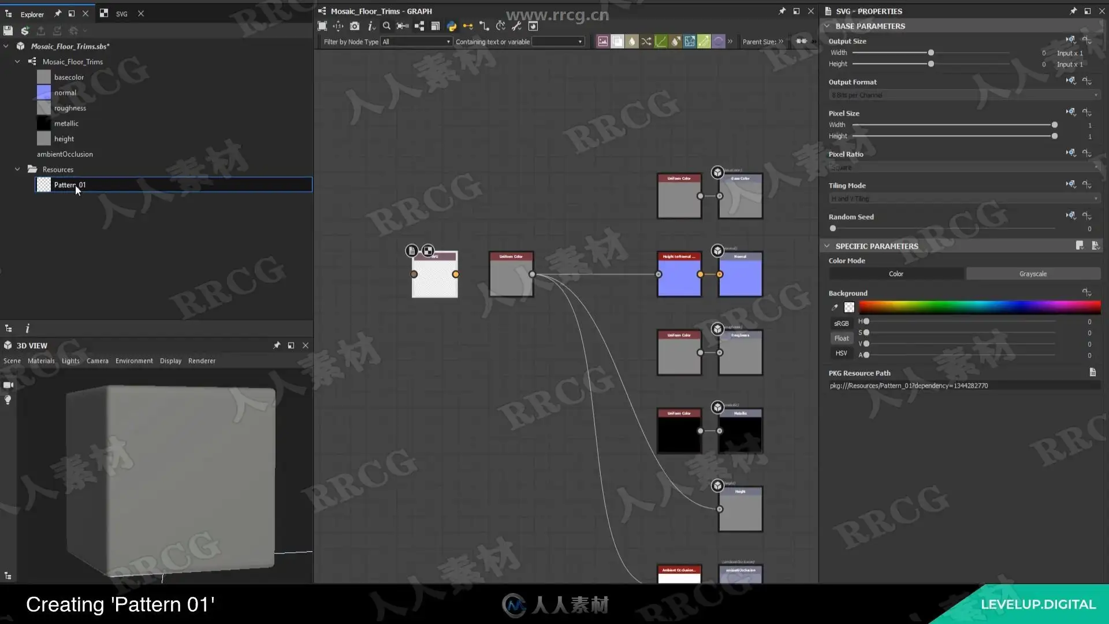
Task: Click the Curve node icon
Action: click(x=660, y=42)
